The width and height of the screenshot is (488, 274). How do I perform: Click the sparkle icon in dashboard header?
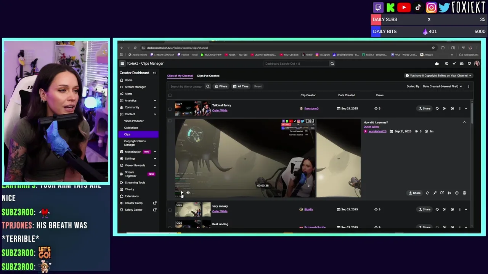454,64
